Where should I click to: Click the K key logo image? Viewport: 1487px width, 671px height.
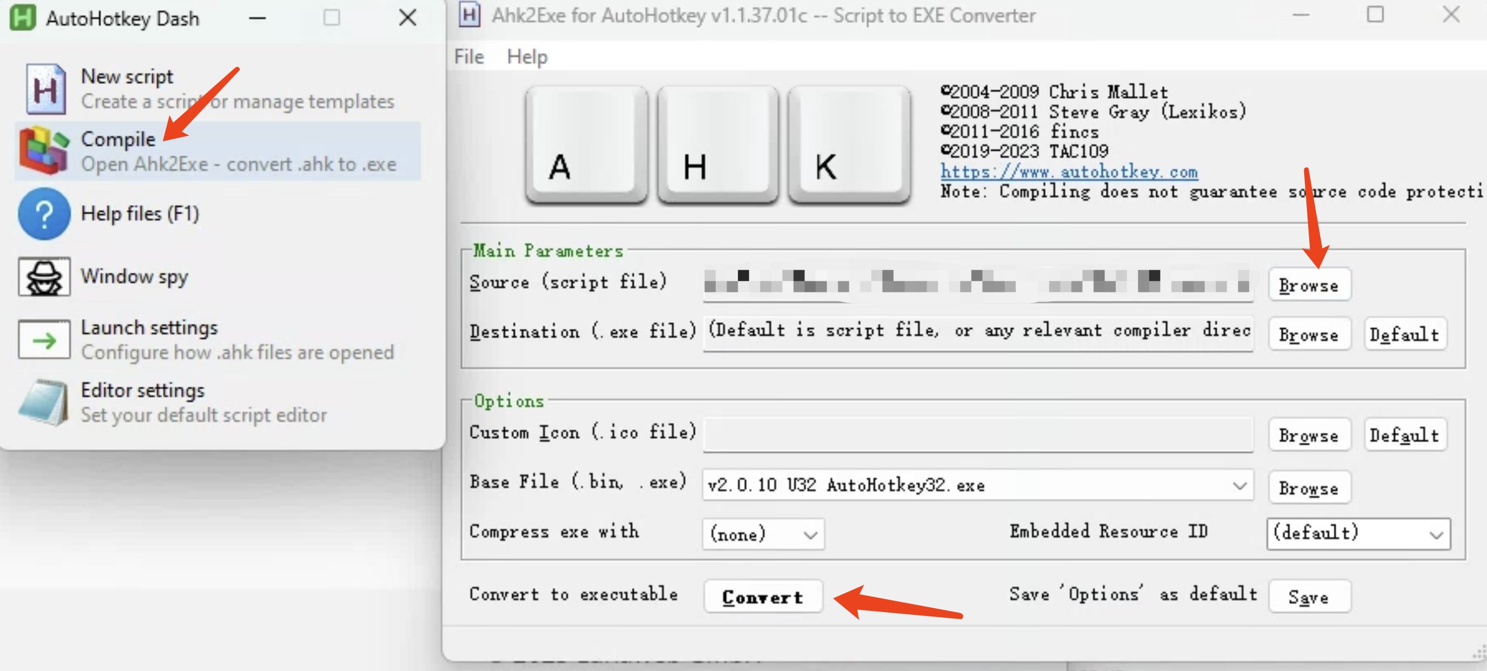849,145
